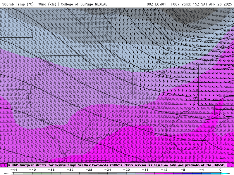Click the -8 label on the color scale

click(183, 170)
